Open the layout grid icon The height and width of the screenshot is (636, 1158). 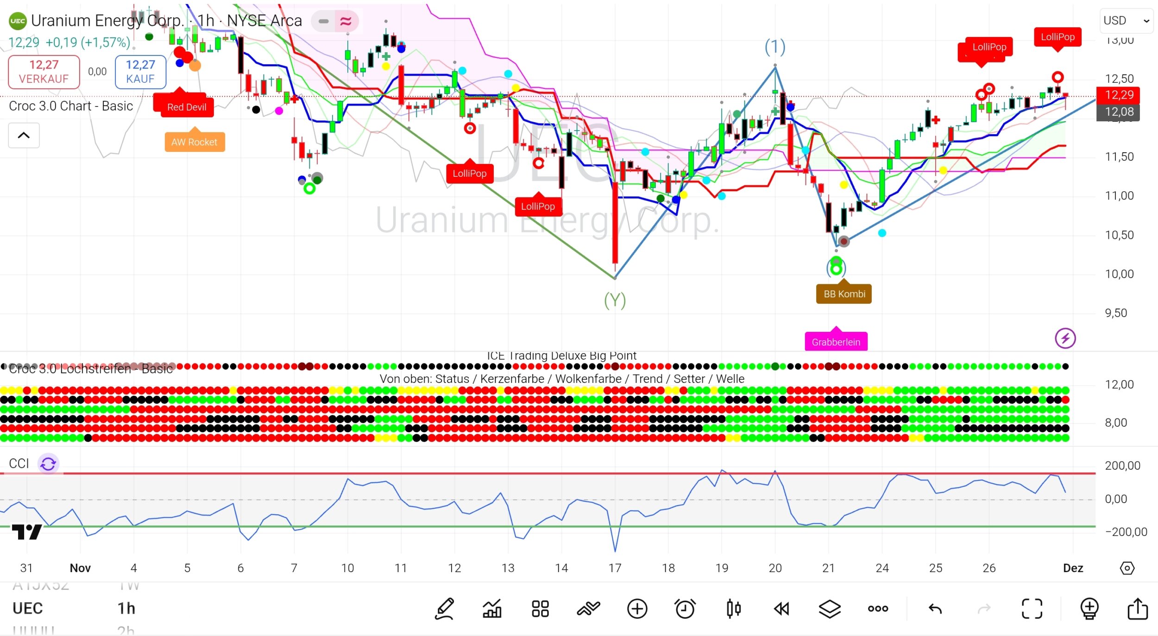point(540,609)
